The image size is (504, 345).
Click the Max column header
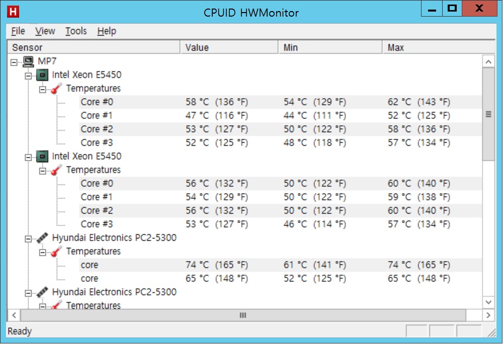tap(439, 47)
